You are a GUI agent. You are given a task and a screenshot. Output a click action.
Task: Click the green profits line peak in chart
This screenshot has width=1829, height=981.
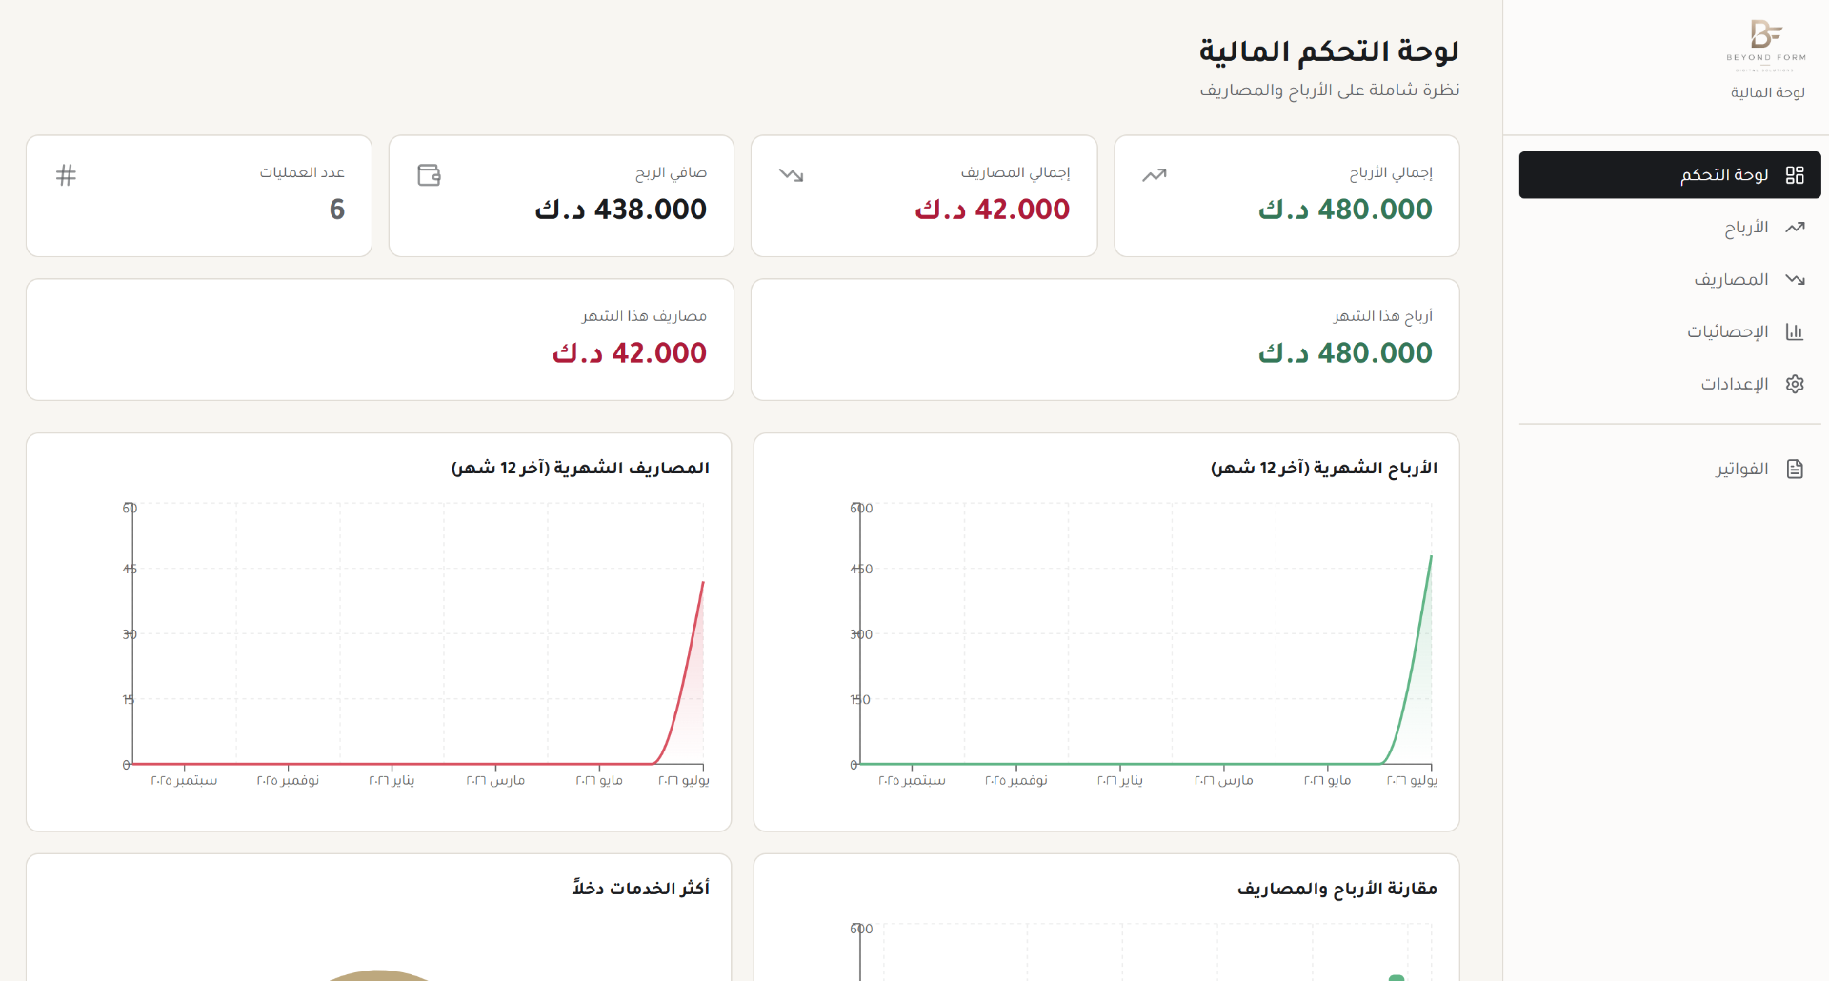[1431, 556]
